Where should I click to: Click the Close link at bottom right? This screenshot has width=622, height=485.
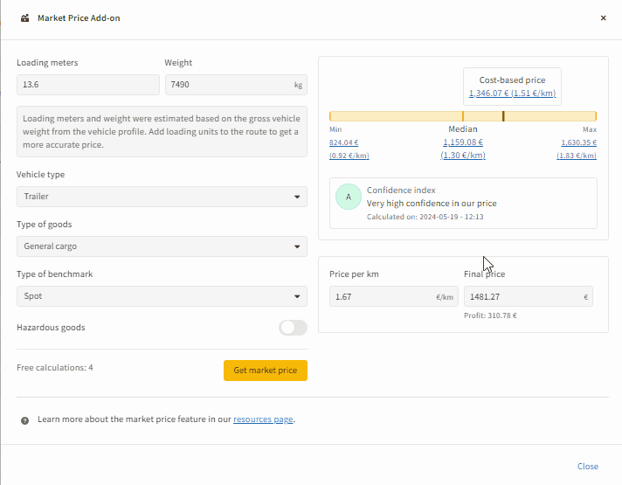pos(588,467)
